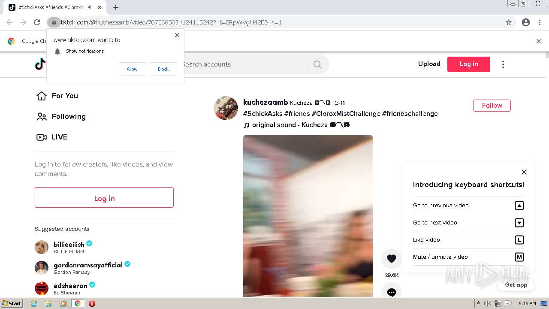The image size is (549, 309).
Task: Open billieeilish account avatar
Action: (42, 247)
